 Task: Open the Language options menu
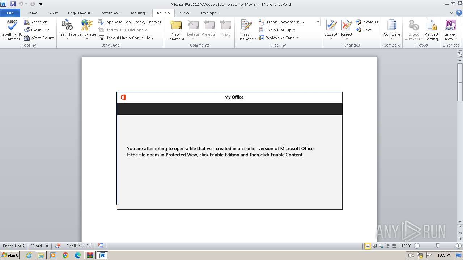pos(87,30)
